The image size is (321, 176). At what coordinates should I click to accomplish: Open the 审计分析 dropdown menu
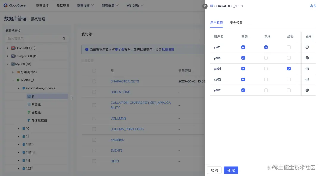tap(135, 5)
